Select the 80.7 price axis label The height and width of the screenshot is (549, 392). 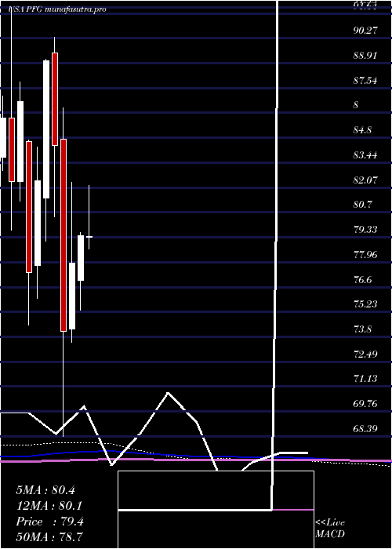(x=362, y=205)
